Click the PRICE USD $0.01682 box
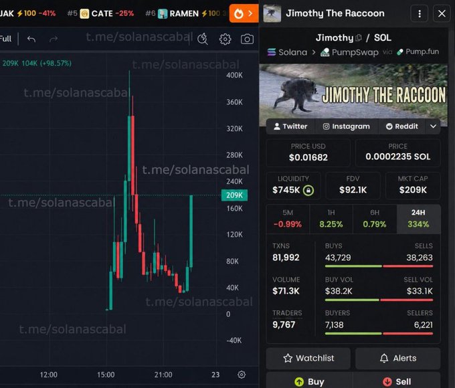The width and height of the screenshot is (455, 388). (x=308, y=153)
